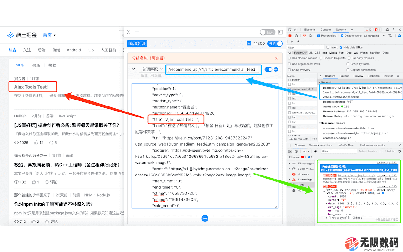The height and width of the screenshot is (252, 403).
Task: Disable the recommend_all_feed rule switch
Action: [x=268, y=69]
